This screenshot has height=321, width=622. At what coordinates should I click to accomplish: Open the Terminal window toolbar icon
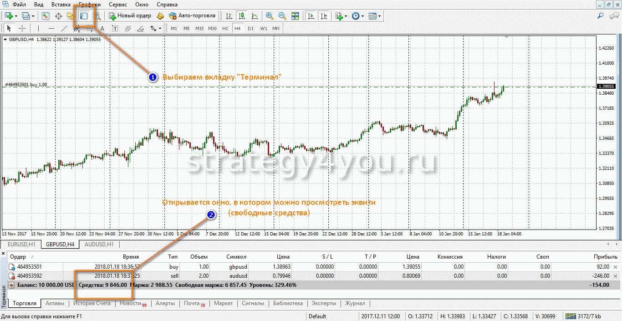click(84, 16)
